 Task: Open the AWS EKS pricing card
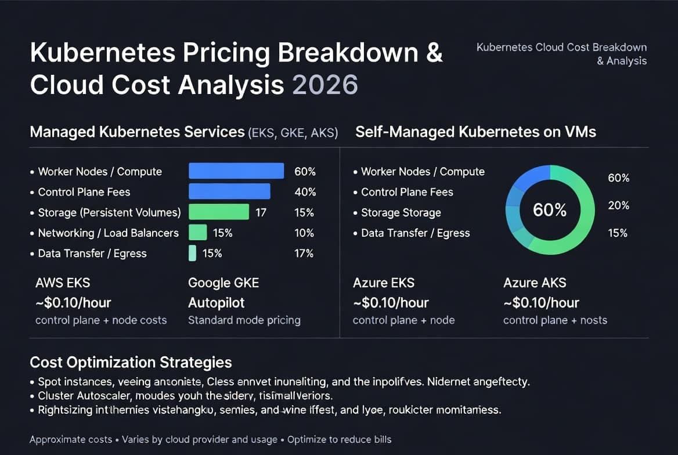pos(101,301)
